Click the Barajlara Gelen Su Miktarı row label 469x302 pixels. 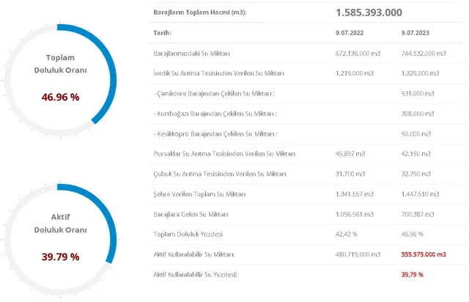191,213
